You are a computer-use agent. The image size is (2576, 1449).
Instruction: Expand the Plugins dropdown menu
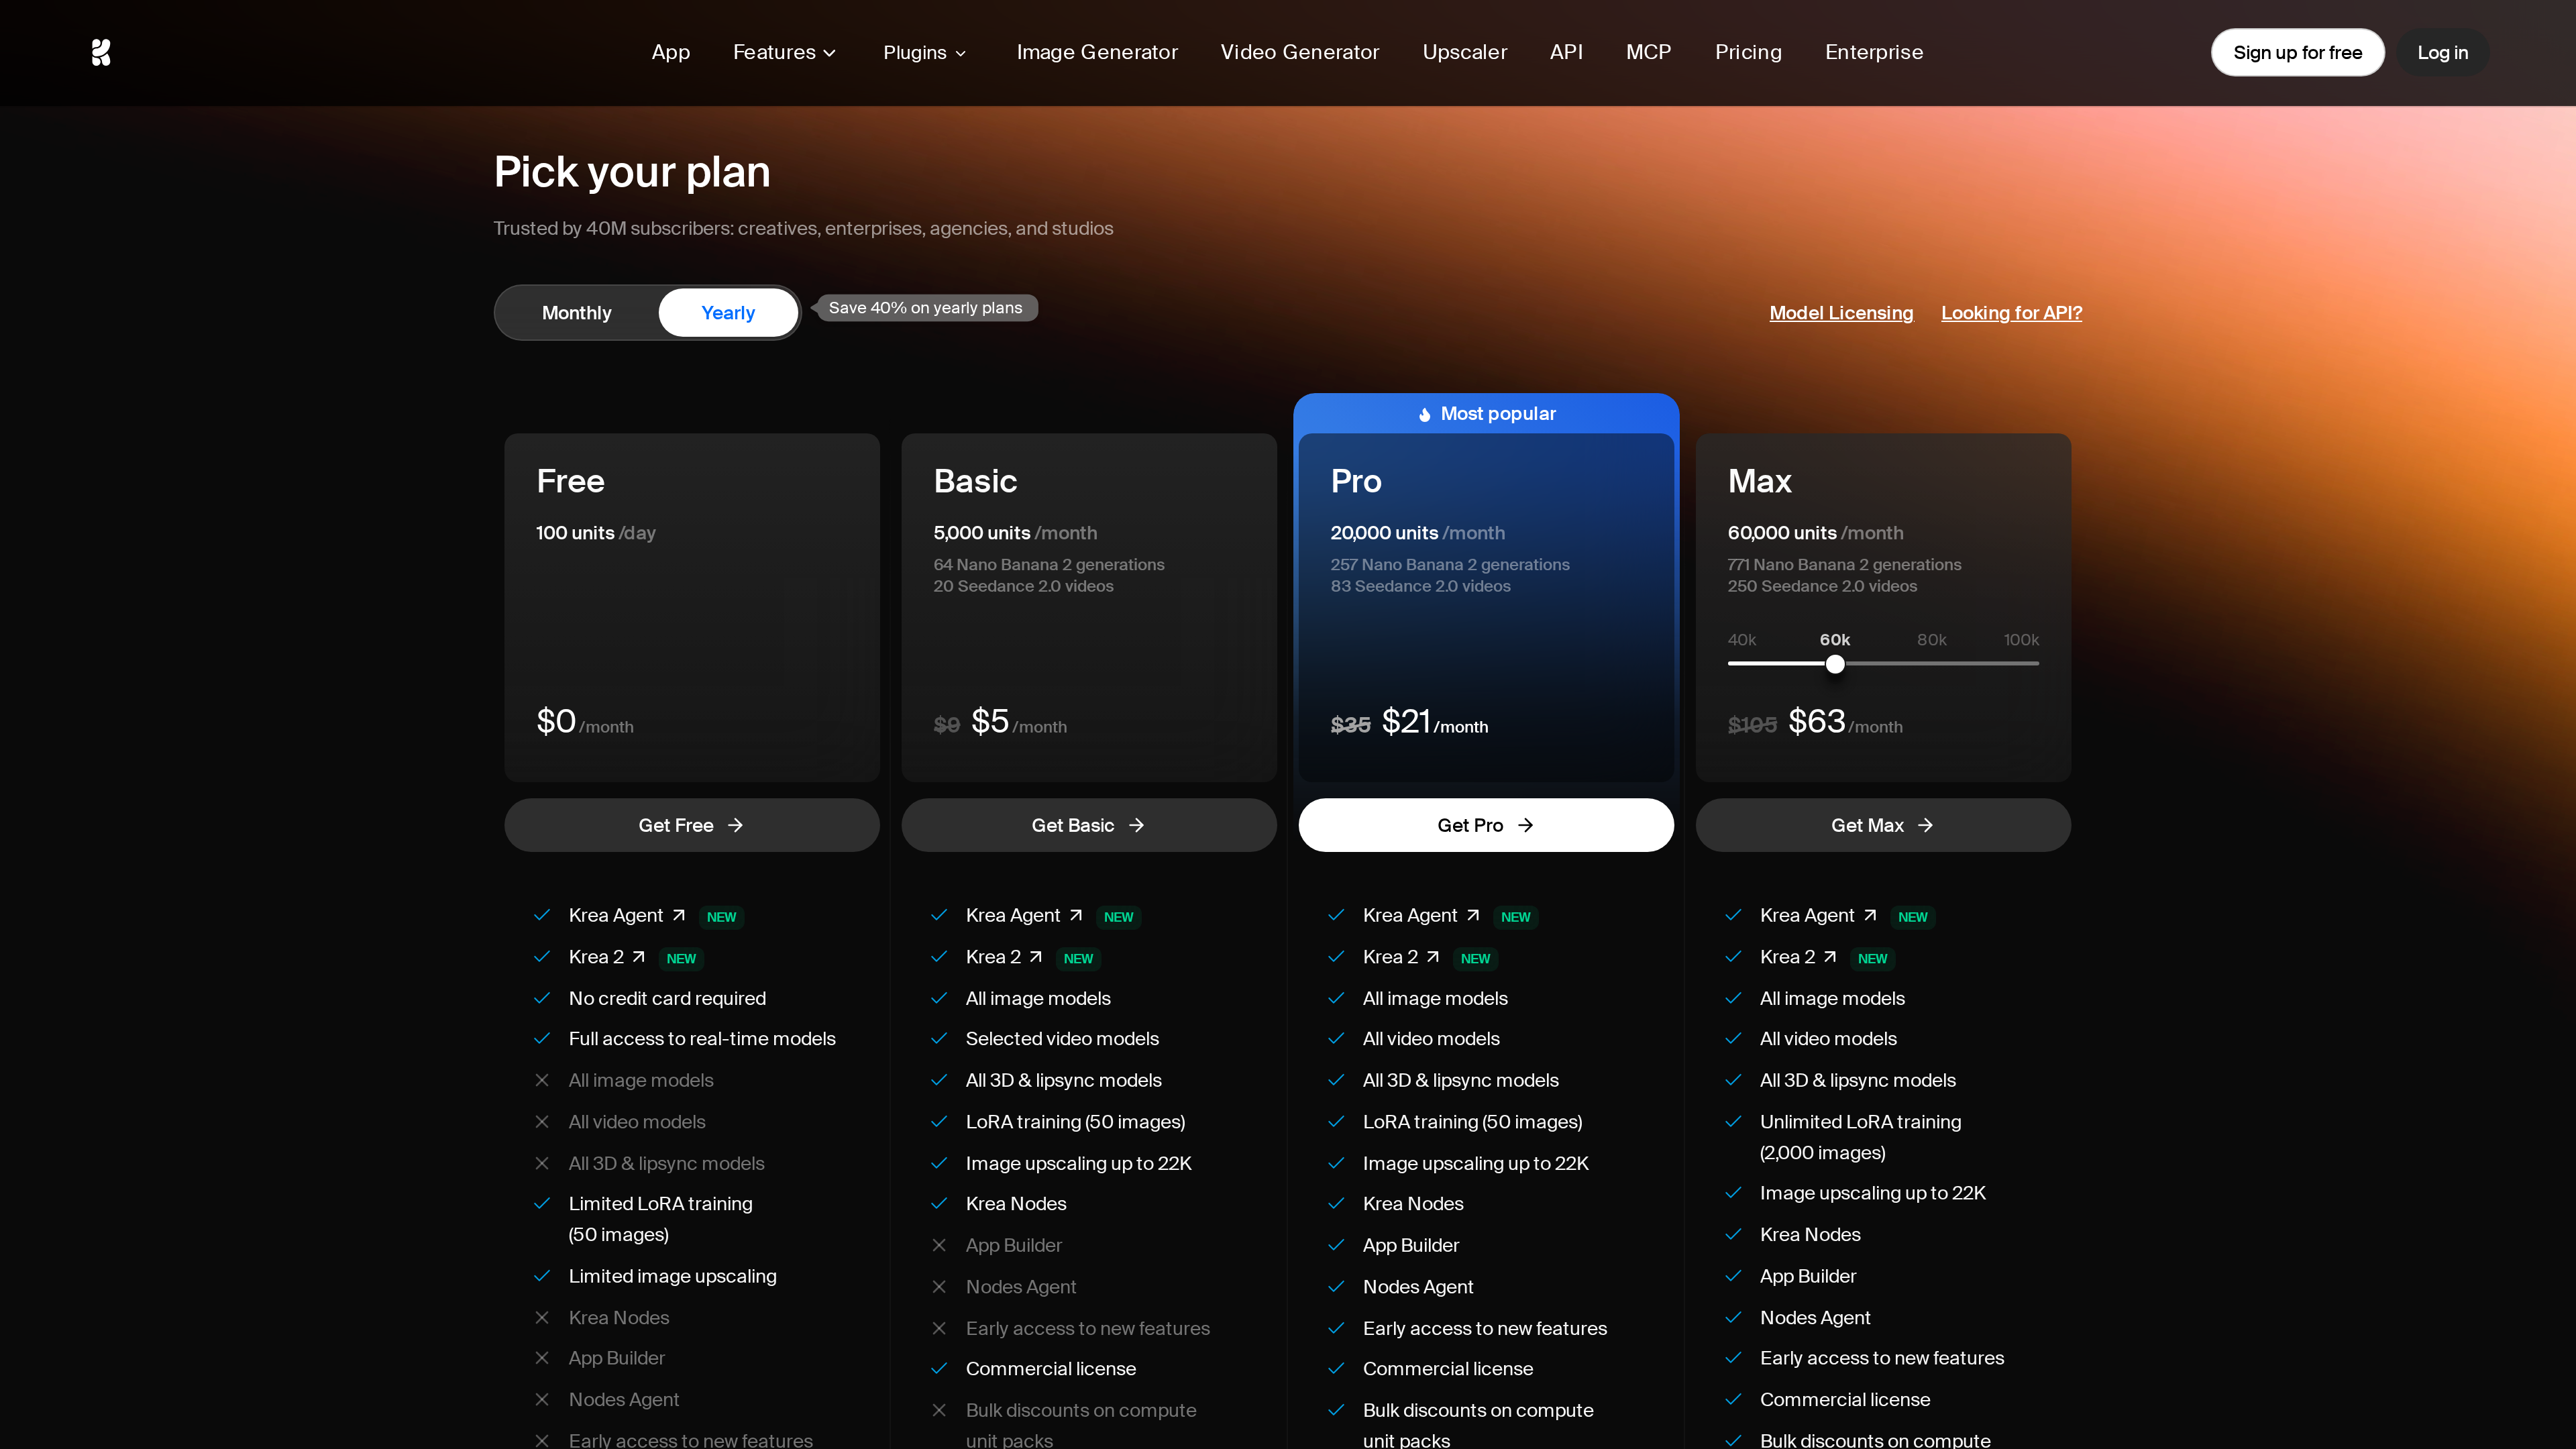click(x=925, y=52)
